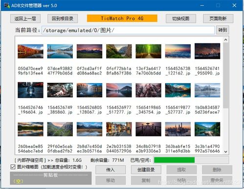Click the current path input field

[x=128, y=30]
